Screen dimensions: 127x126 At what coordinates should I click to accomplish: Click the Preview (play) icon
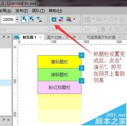coord(54,19)
